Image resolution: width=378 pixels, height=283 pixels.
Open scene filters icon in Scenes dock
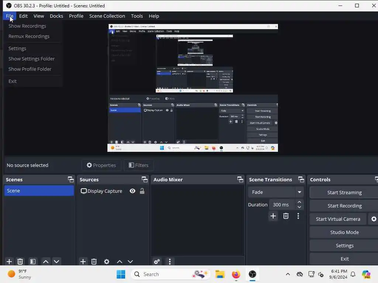click(33, 261)
